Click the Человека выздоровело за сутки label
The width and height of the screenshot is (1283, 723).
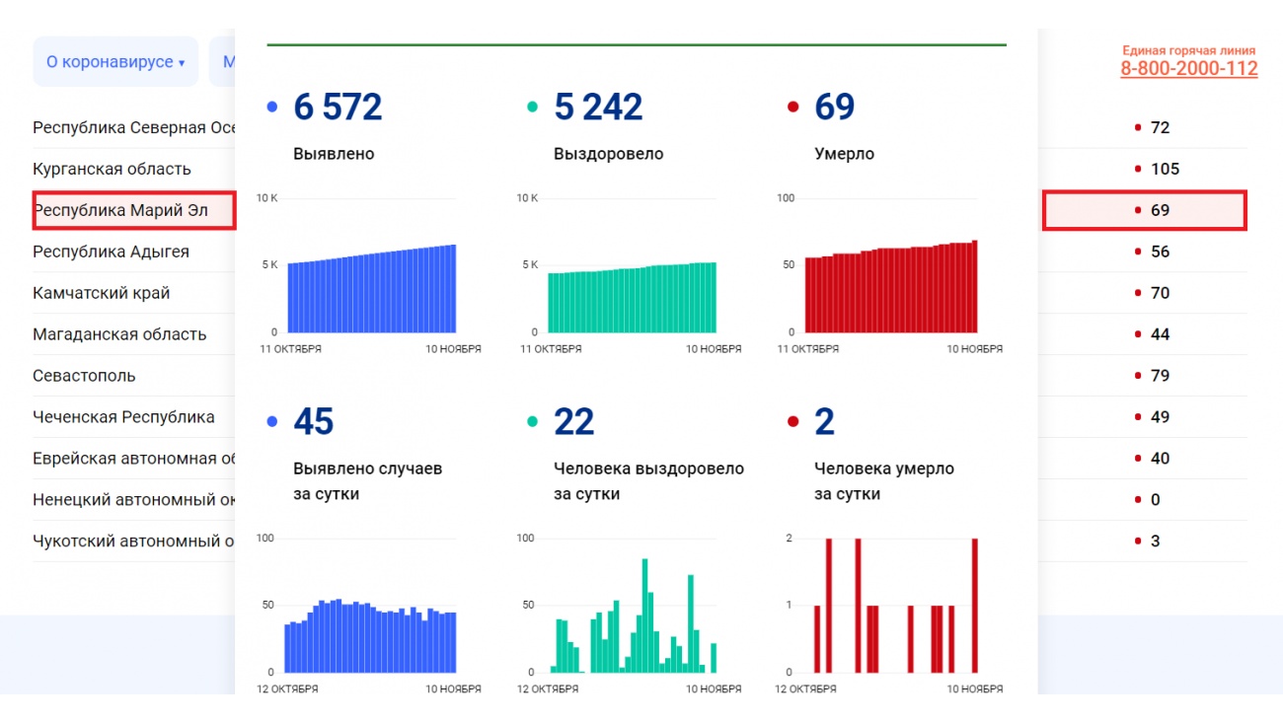click(x=648, y=481)
